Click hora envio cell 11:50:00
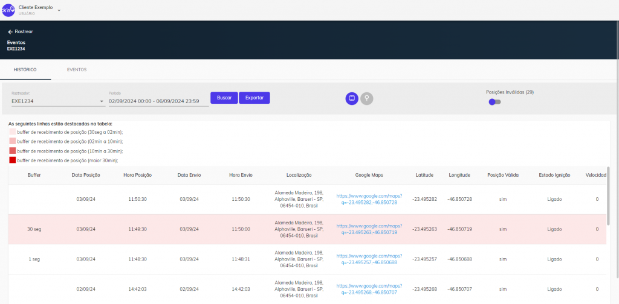 (x=241, y=229)
